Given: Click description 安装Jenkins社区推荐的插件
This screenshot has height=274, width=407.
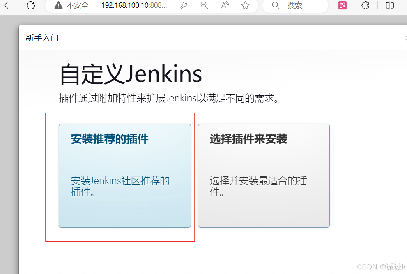Looking at the screenshot, I should click(120, 186).
